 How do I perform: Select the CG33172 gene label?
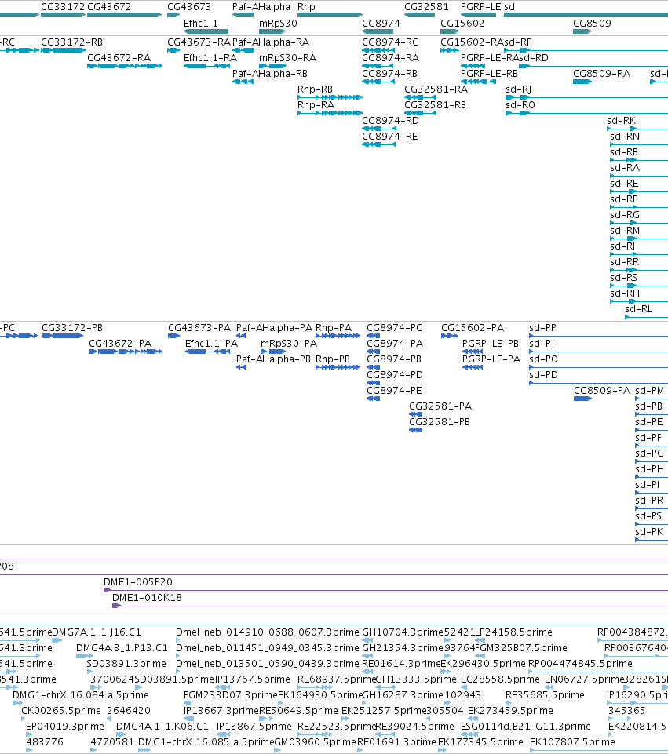63,7
